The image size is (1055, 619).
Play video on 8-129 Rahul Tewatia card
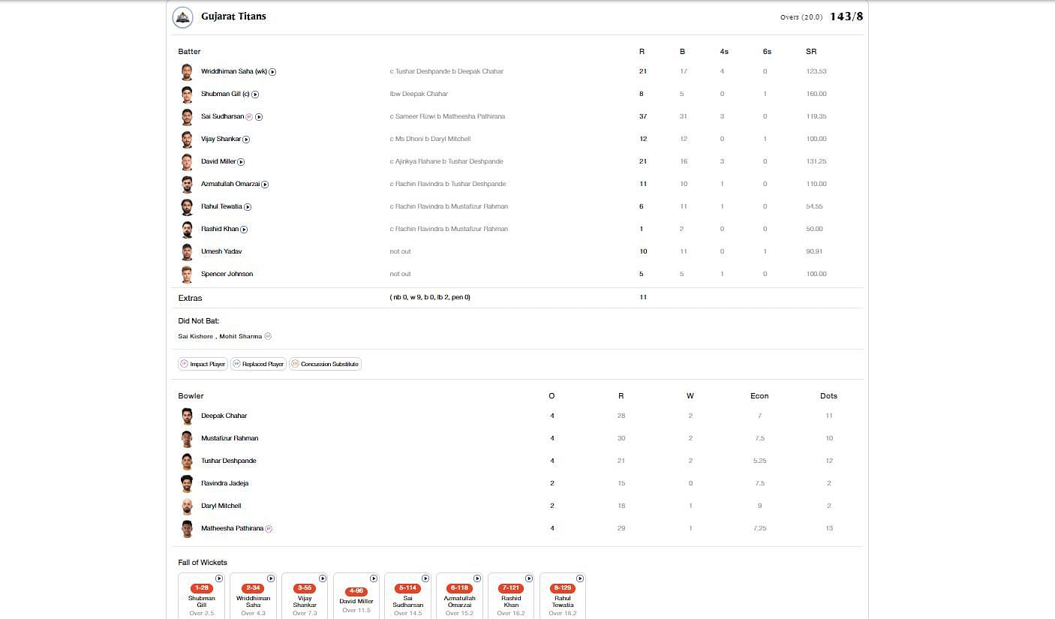(580, 578)
